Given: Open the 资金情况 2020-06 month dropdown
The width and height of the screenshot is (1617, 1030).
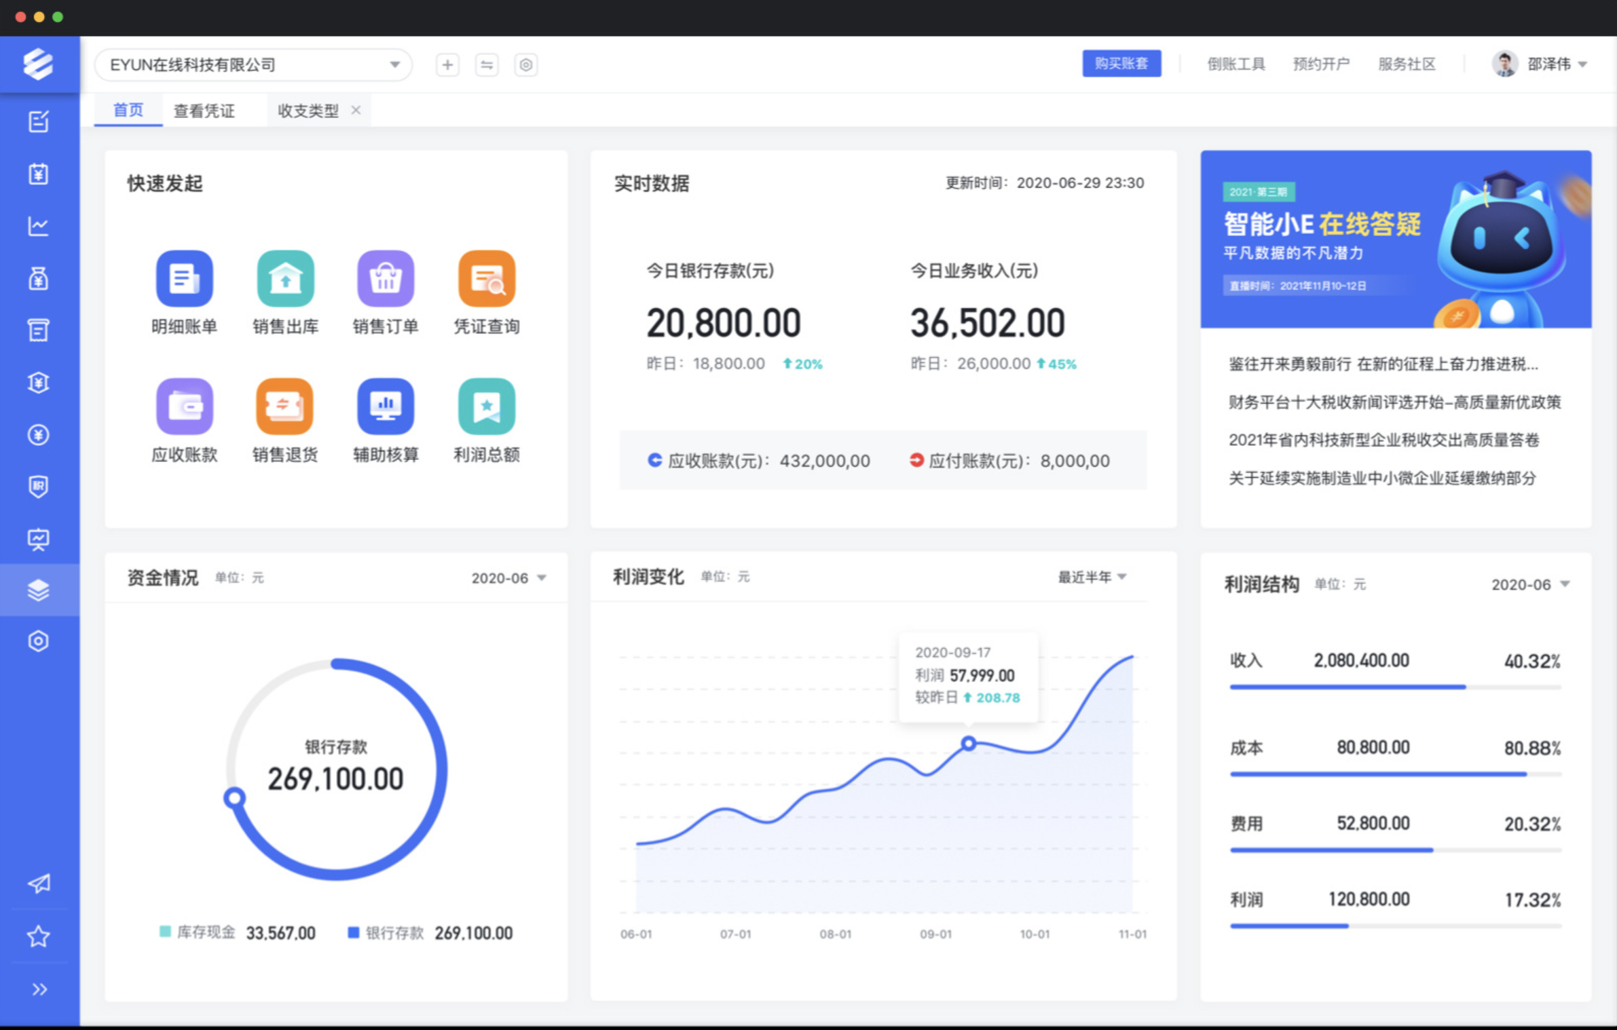Looking at the screenshot, I should point(508,578).
